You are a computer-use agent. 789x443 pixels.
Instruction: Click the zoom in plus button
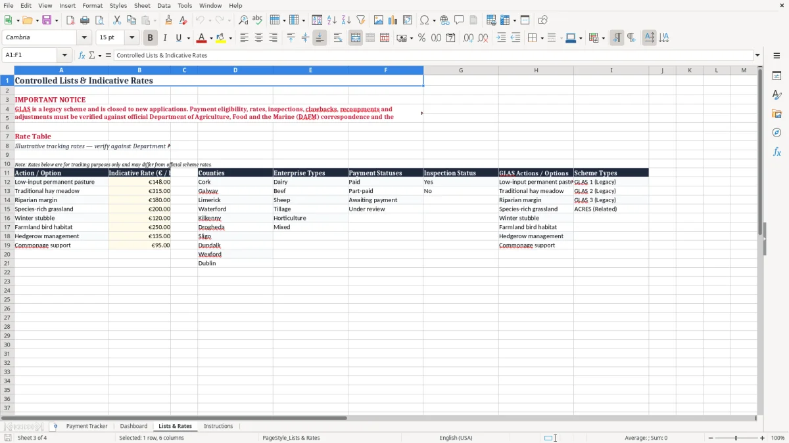click(763, 438)
